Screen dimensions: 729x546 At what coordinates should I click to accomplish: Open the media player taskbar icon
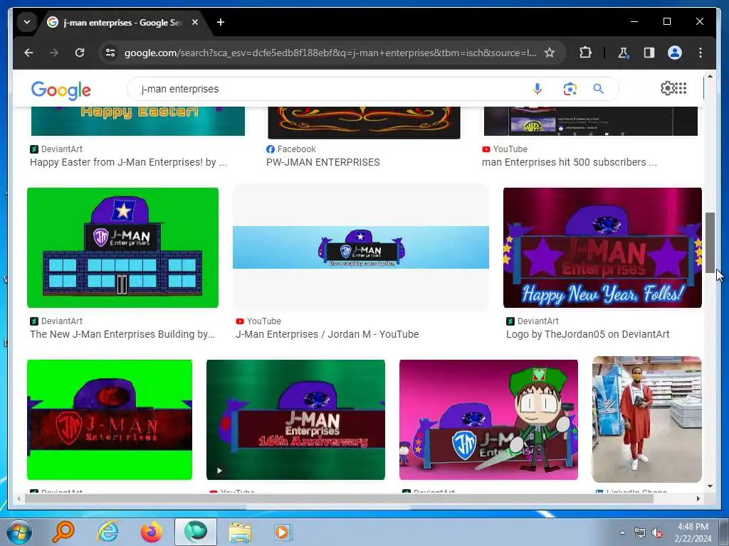point(283,532)
